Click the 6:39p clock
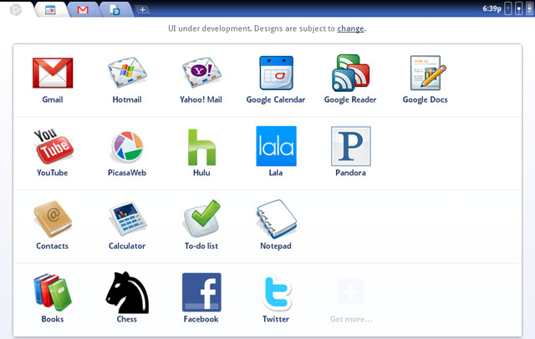535x339 pixels. tap(492, 8)
